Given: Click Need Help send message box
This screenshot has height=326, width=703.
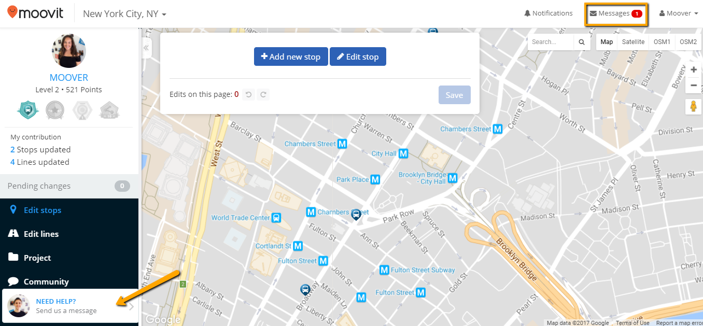Looking at the screenshot, I should tap(71, 306).
